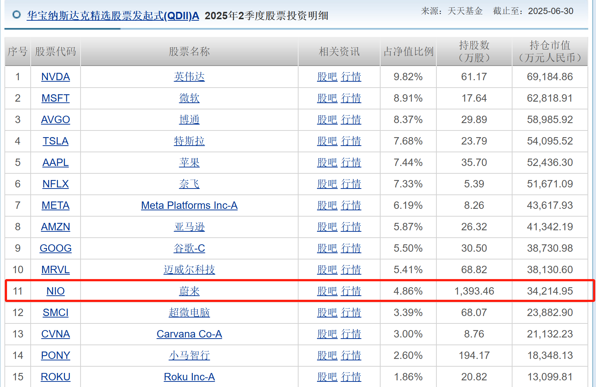Open the NVDA stock code link
The height and width of the screenshot is (387, 596).
click(x=55, y=77)
